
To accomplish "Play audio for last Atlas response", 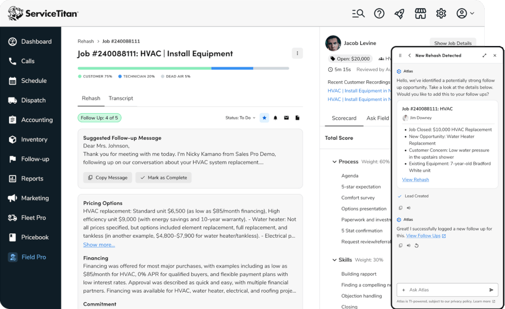I will click(408, 246).
